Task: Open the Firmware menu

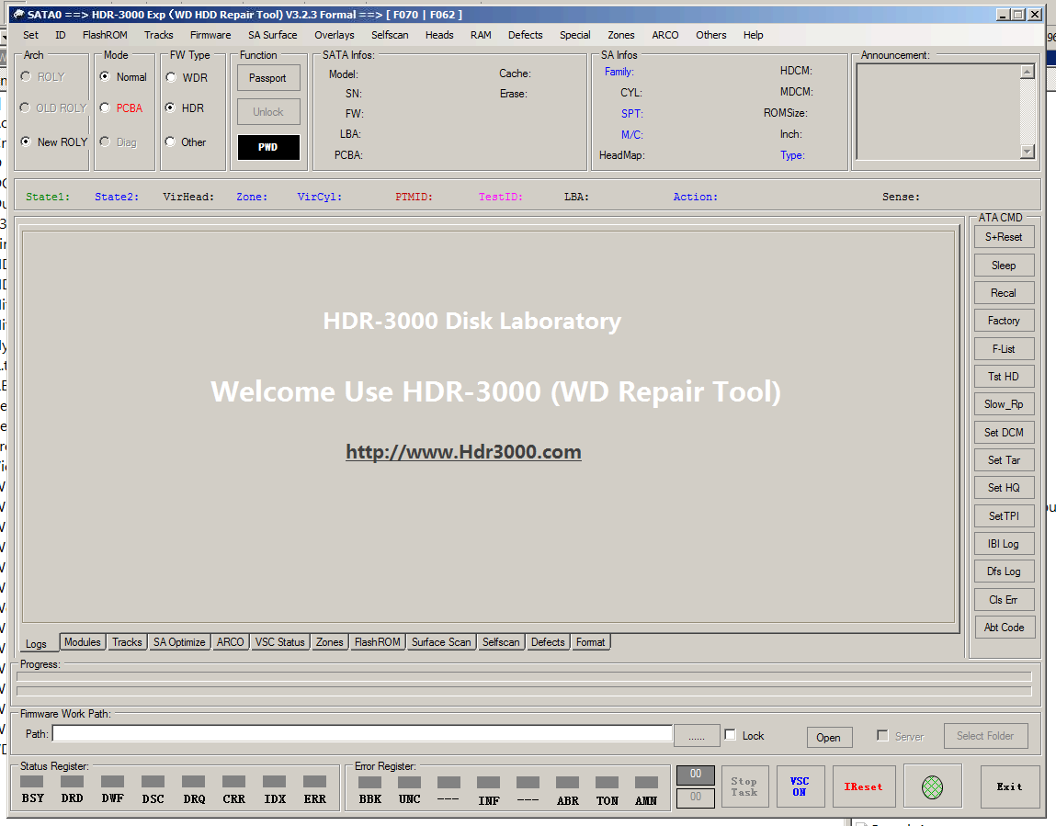Action: point(210,35)
